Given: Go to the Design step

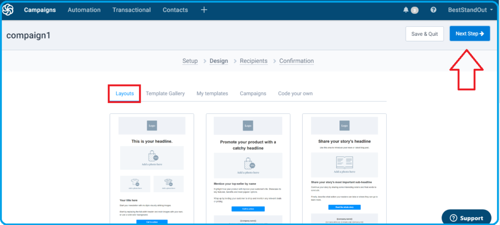Looking at the screenshot, I should 219,61.
